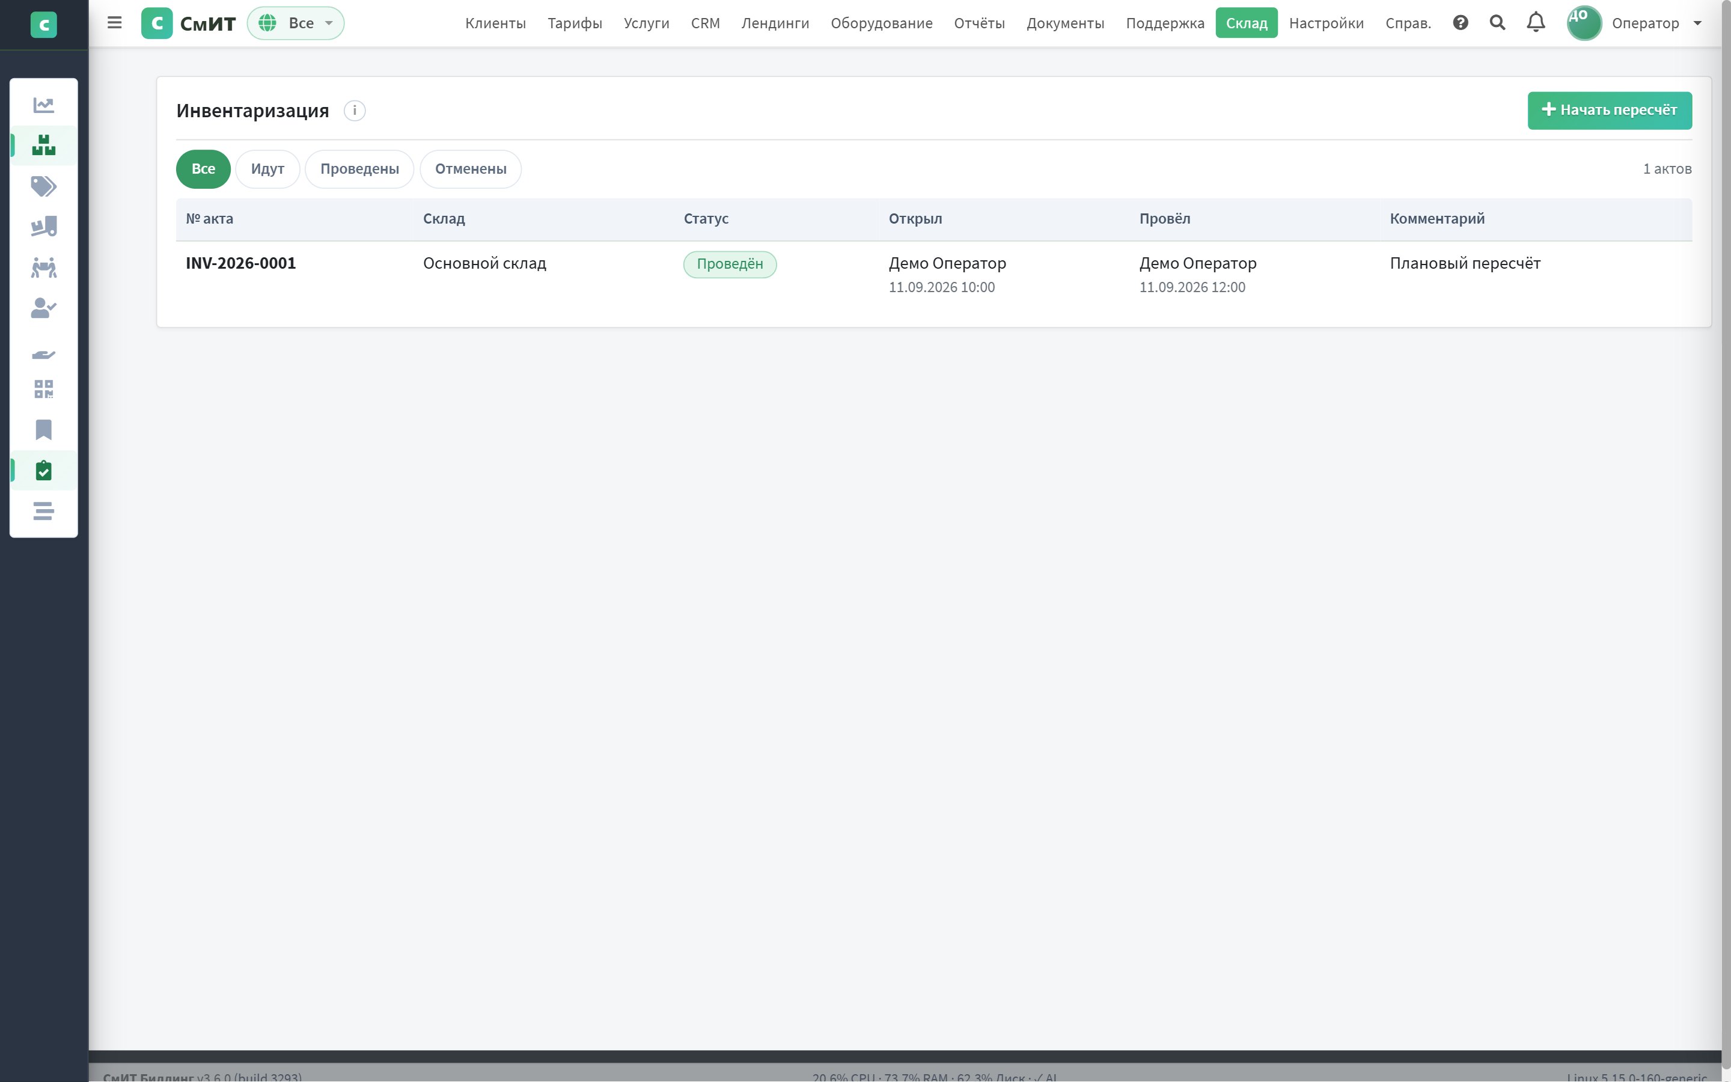The image size is (1731, 1082).
Task: Expand the Все globe region dropdown
Action: tap(296, 23)
